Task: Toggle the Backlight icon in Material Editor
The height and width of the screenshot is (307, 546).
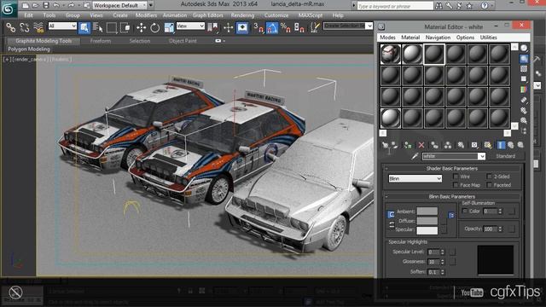Action: coord(524,59)
